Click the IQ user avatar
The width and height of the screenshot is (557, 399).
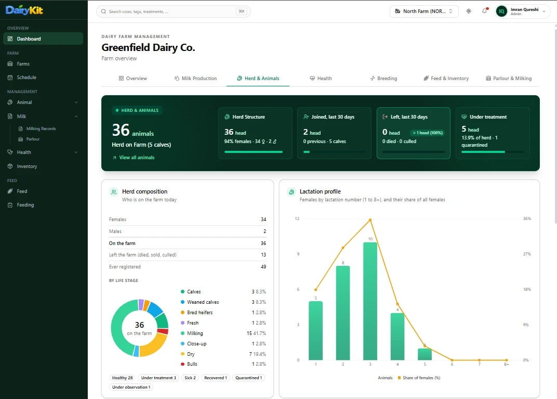click(x=501, y=11)
